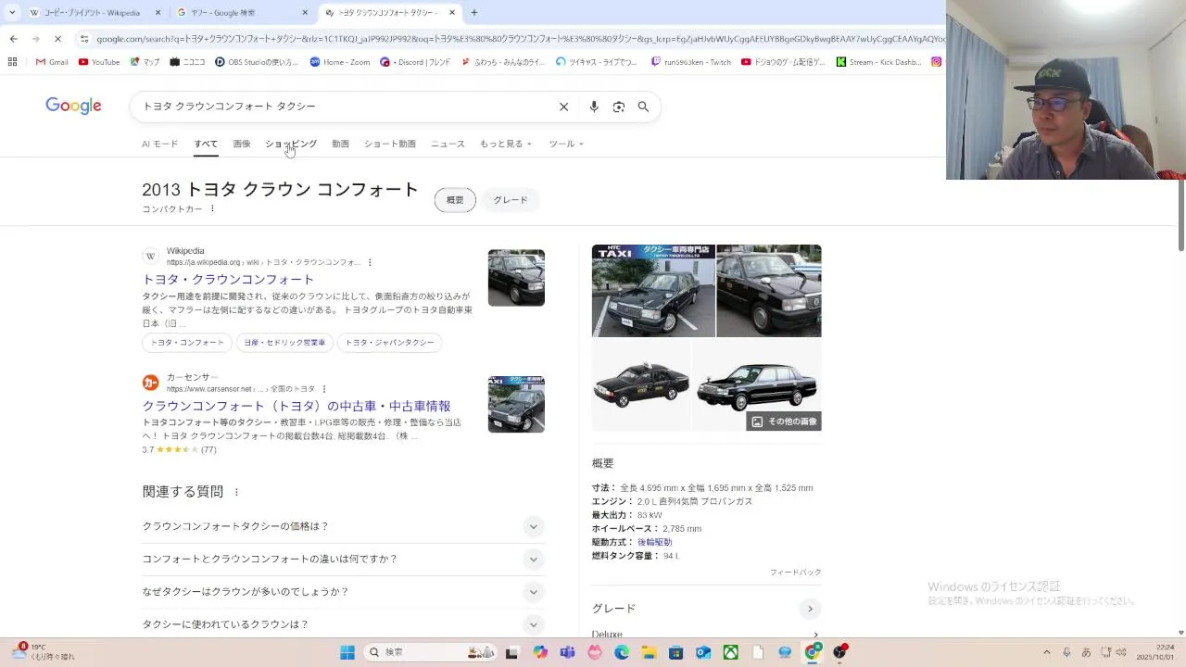Click the taskbar 検索 search box
The width and height of the screenshot is (1186, 667).
[431, 652]
